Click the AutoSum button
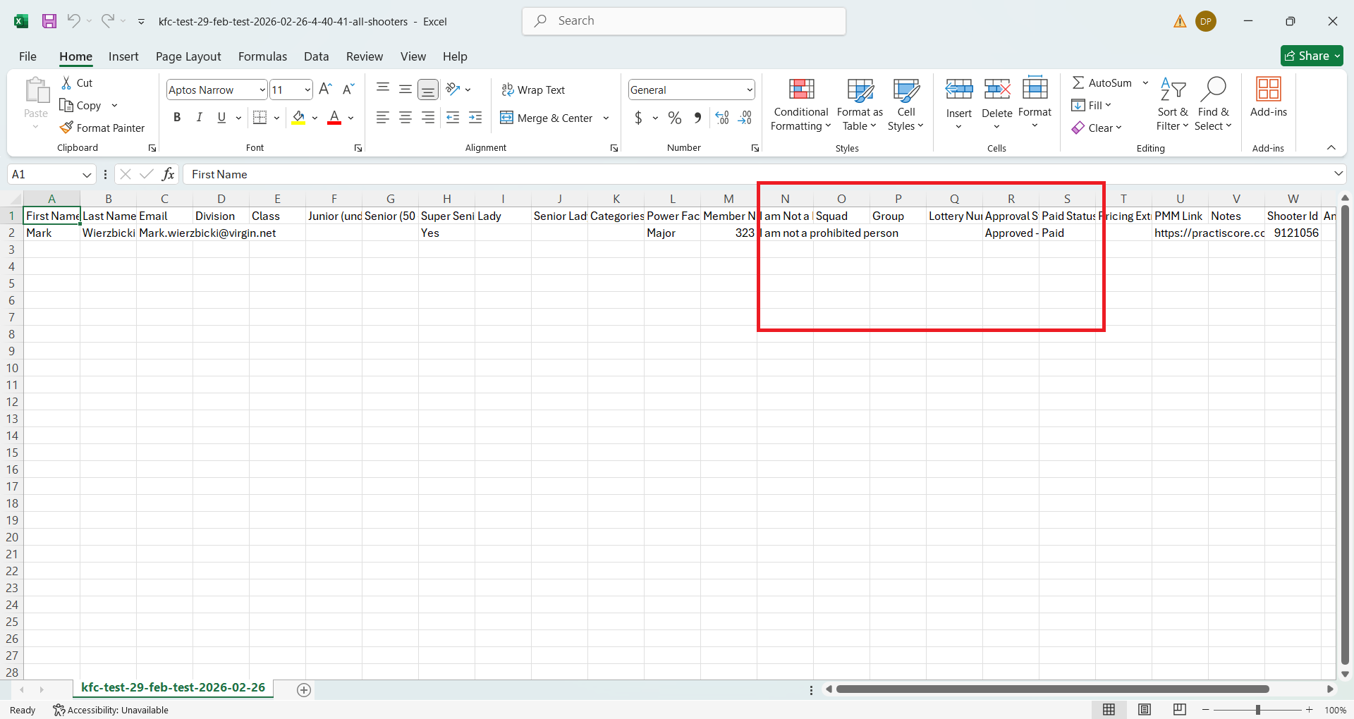Viewport: 1354px width, 719px height. coord(1102,82)
